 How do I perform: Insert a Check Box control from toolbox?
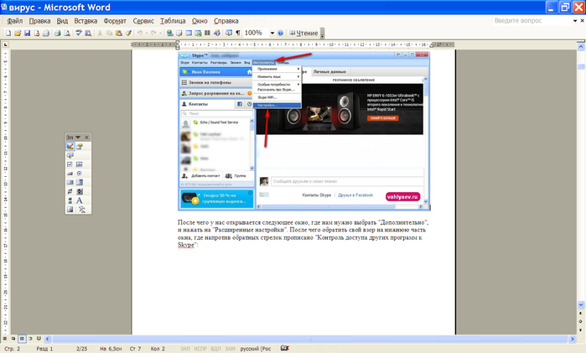click(x=70, y=164)
